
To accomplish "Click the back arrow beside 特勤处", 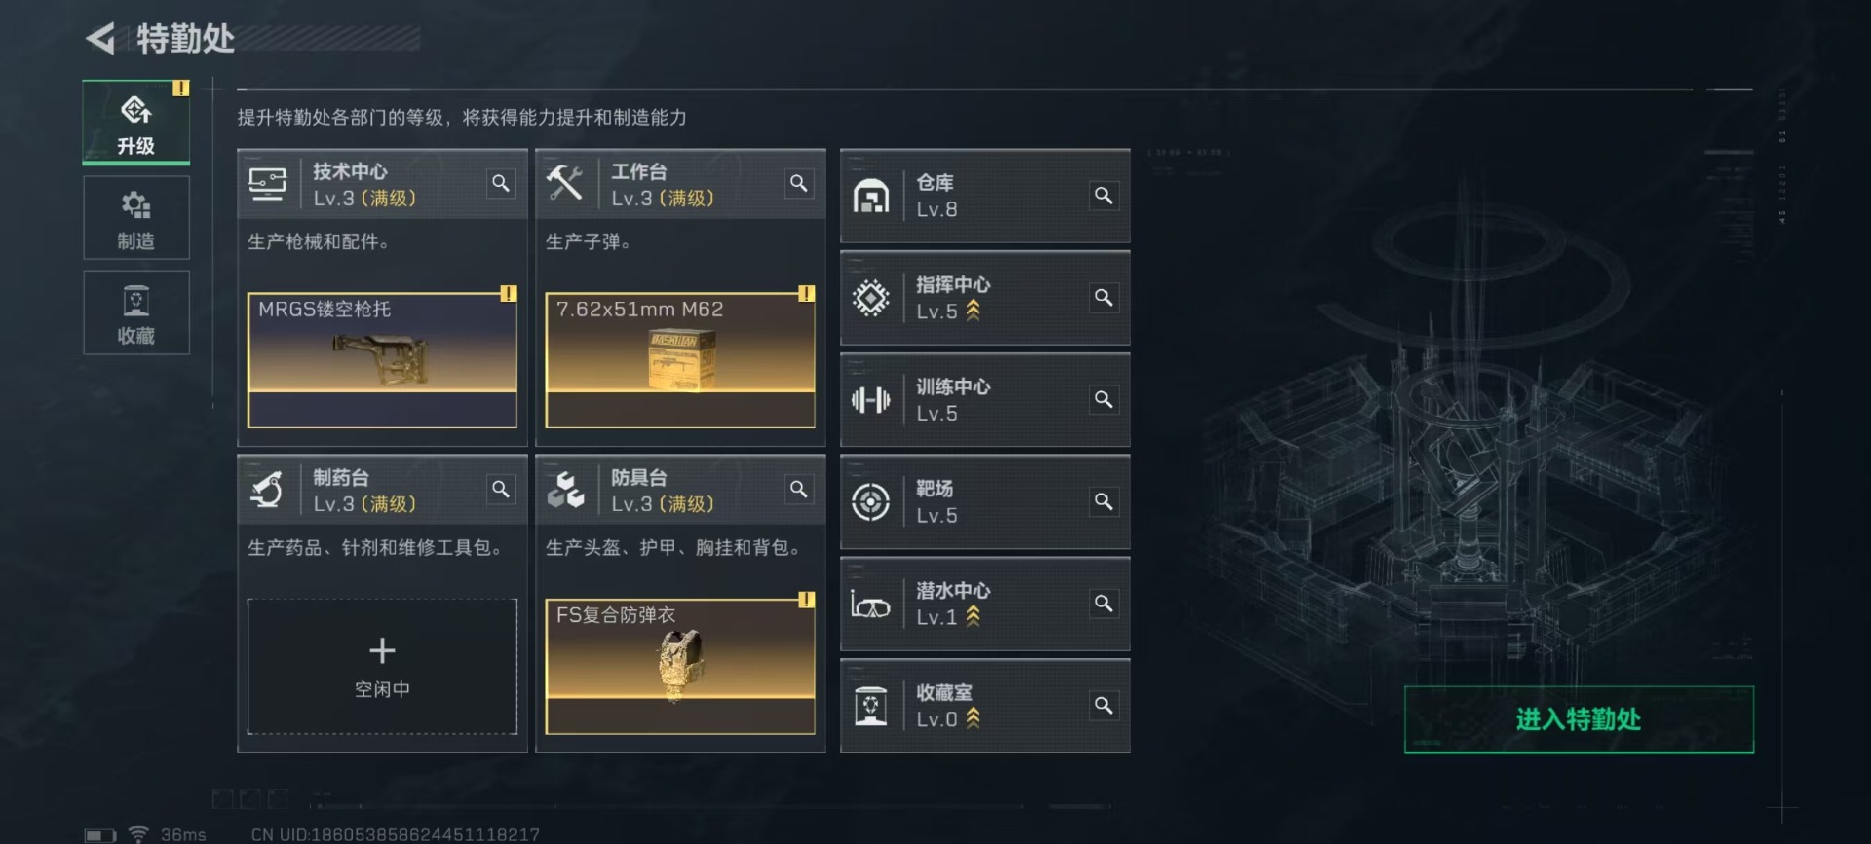I will (x=100, y=39).
